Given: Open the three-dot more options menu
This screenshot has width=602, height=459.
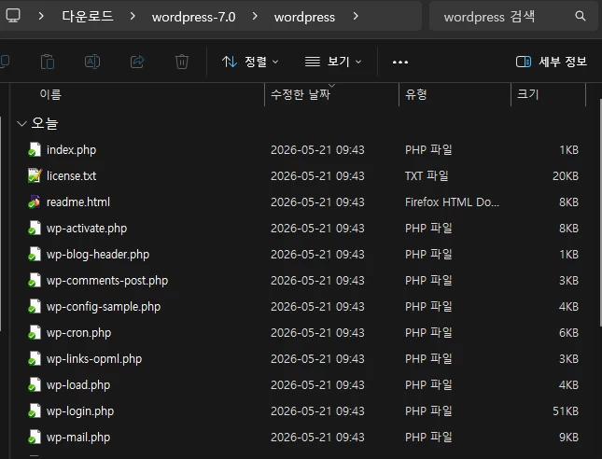Looking at the screenshot, I should 400,62.
